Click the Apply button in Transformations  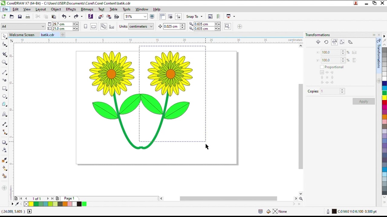click(363, 101)
